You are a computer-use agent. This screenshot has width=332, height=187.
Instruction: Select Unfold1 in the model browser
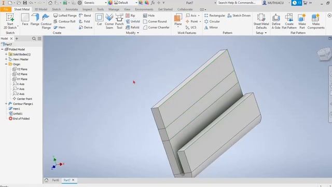(x=16, y=114)
